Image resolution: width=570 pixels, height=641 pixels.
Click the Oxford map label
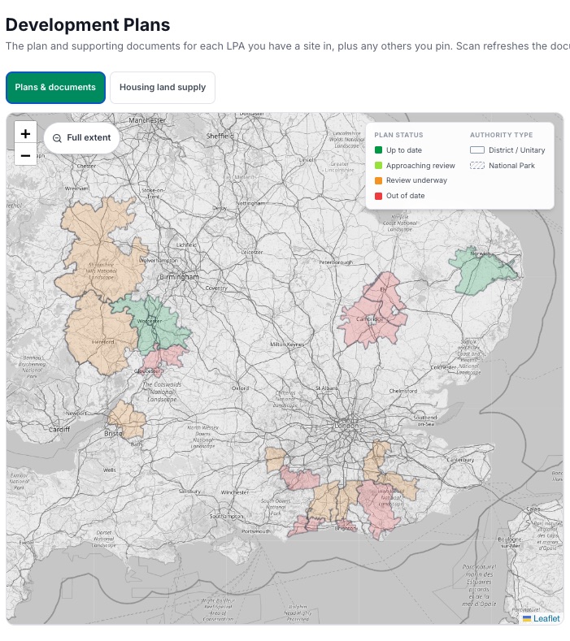click(x=240, y=388)
